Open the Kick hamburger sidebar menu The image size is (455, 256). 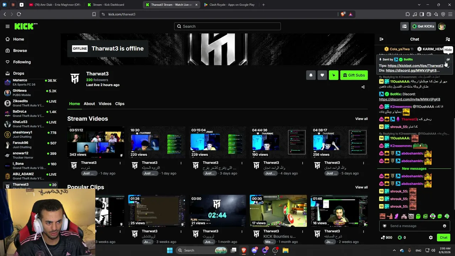[7, 26]
